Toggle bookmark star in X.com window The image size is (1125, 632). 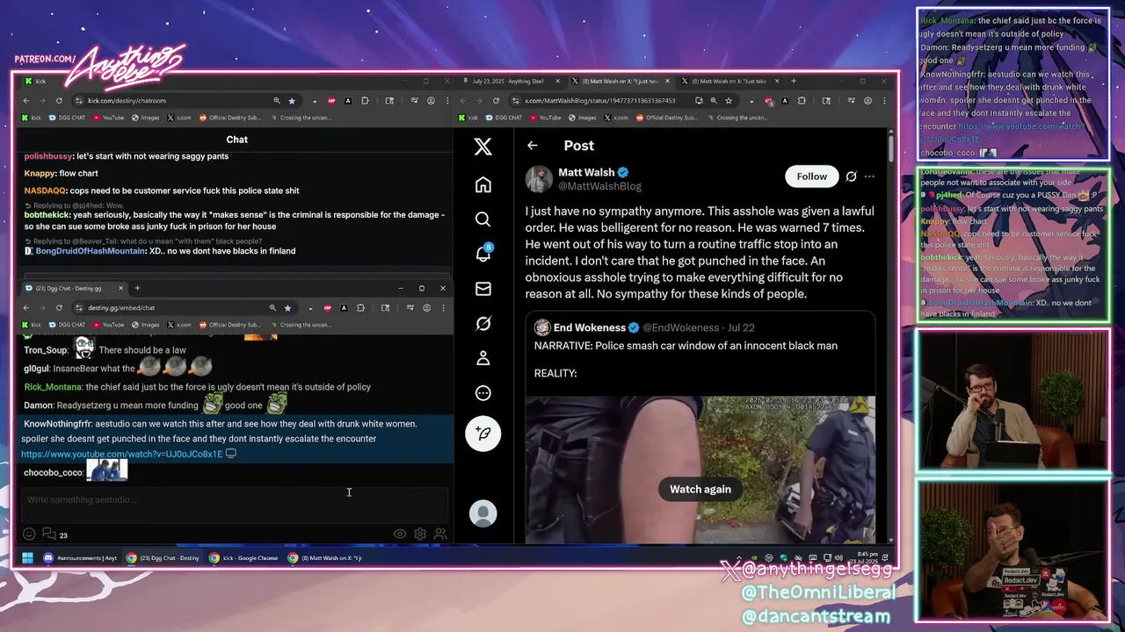[x=729, y=101]
